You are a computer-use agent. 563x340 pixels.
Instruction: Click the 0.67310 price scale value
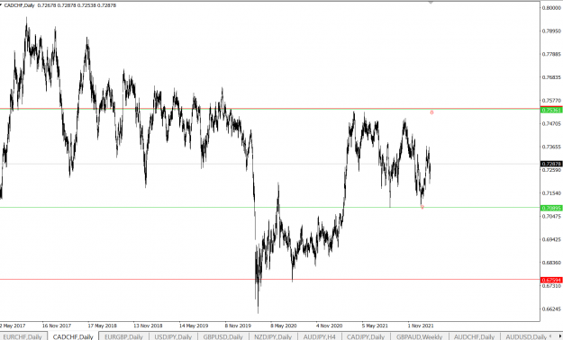(551, 286)
